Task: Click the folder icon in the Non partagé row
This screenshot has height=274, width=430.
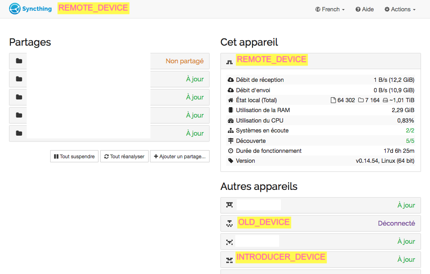Action: point(19,61)
